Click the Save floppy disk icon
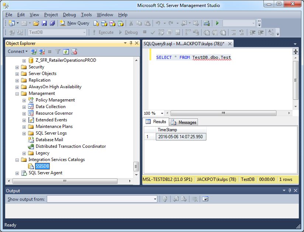 coord(44,23)
